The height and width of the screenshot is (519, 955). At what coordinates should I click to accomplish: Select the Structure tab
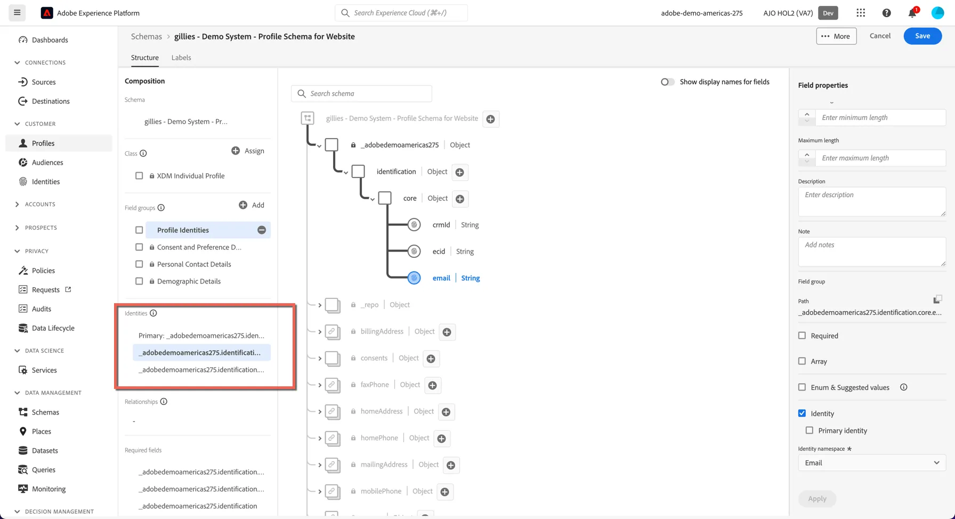(x=145, y=58)
